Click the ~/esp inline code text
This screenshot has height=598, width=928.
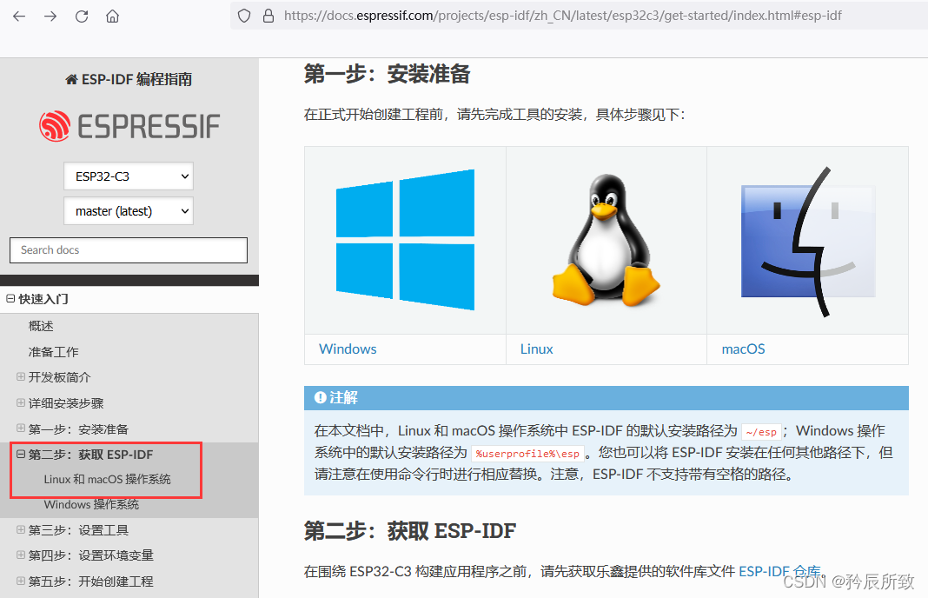coord(761,432)
